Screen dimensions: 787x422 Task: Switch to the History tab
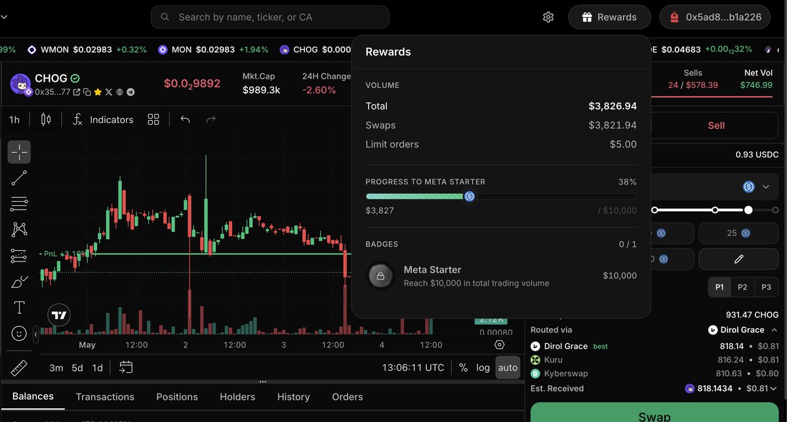point(293,396)
